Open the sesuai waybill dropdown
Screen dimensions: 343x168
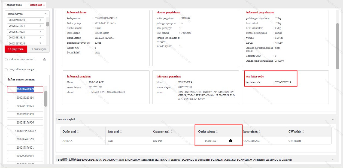(27, 14)
